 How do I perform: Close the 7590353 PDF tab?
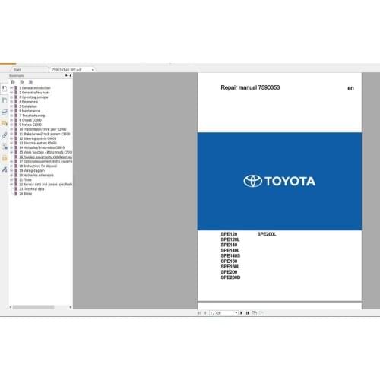93,70
